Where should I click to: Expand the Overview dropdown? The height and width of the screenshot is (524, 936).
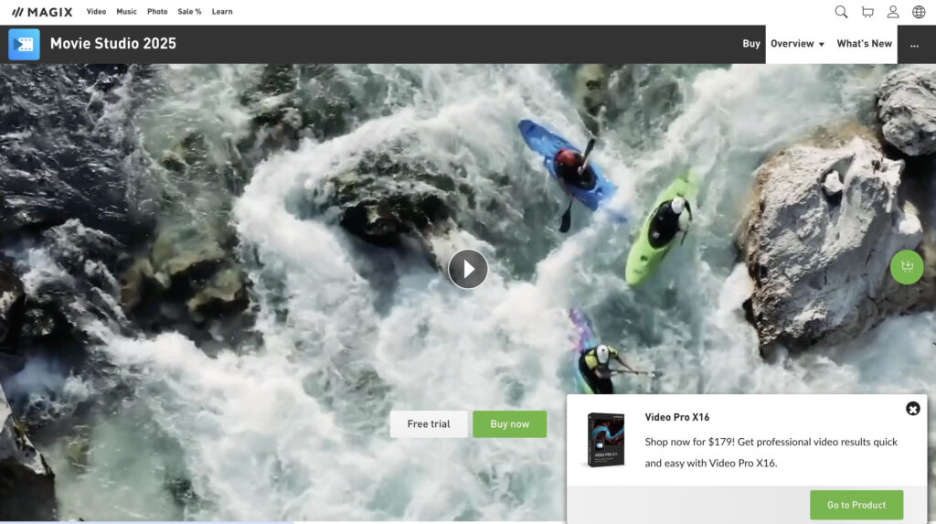click(x=797, y=44)
